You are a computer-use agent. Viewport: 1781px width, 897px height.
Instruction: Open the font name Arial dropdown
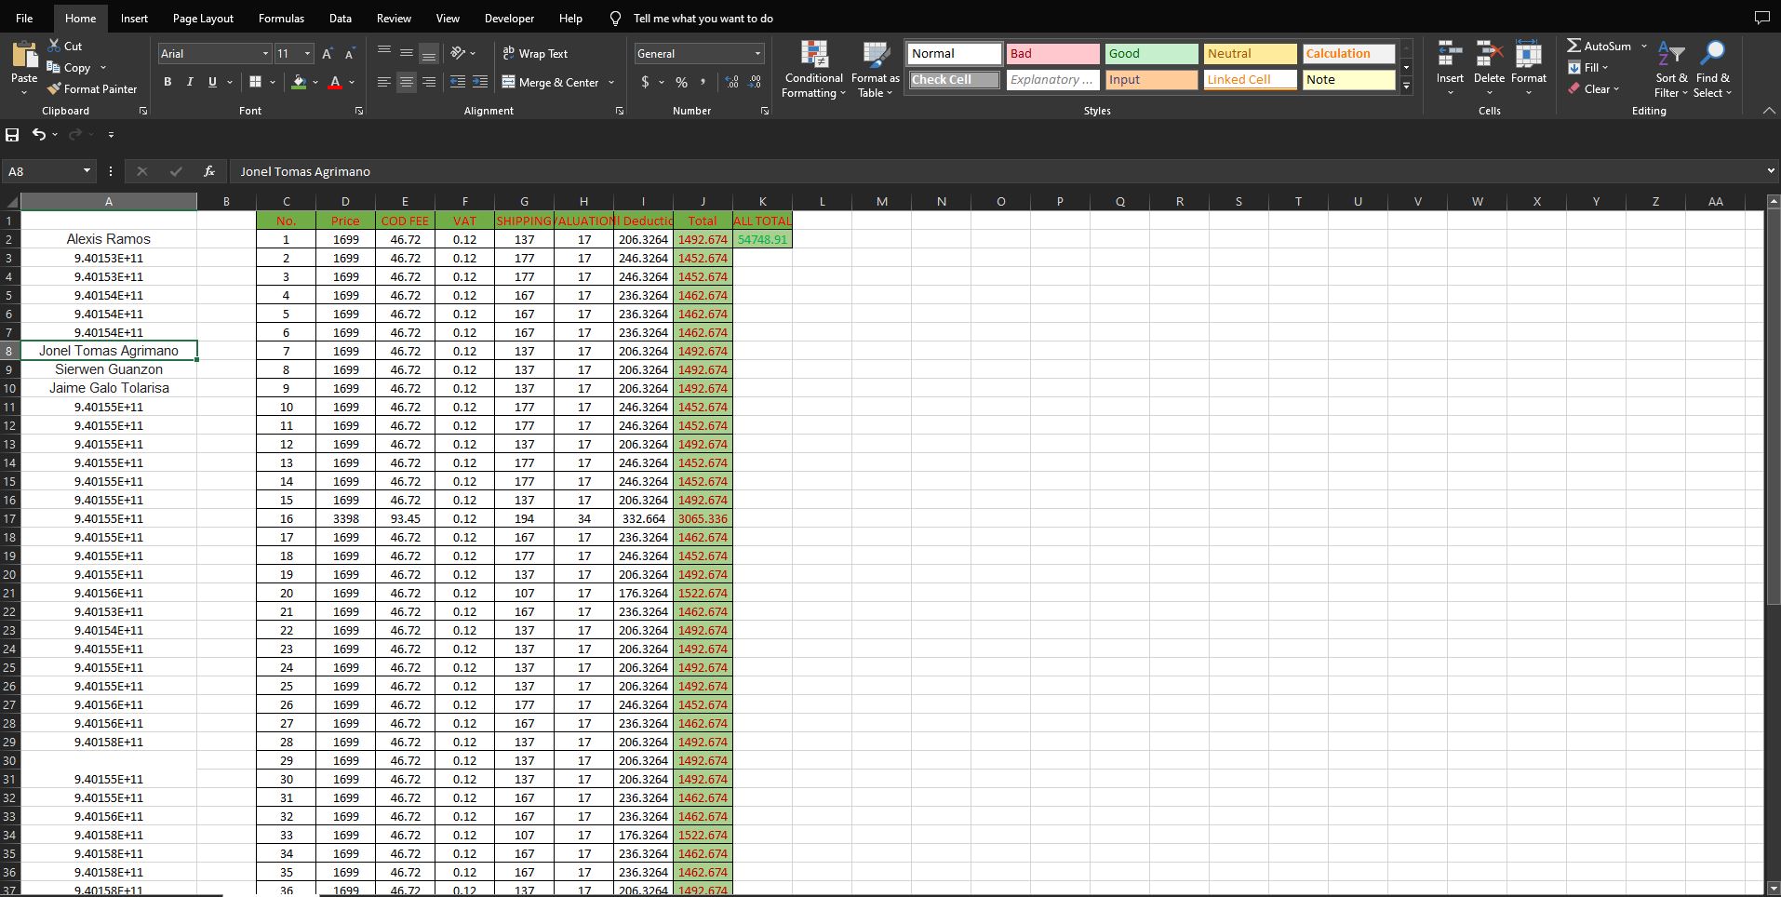coord(266,54)
